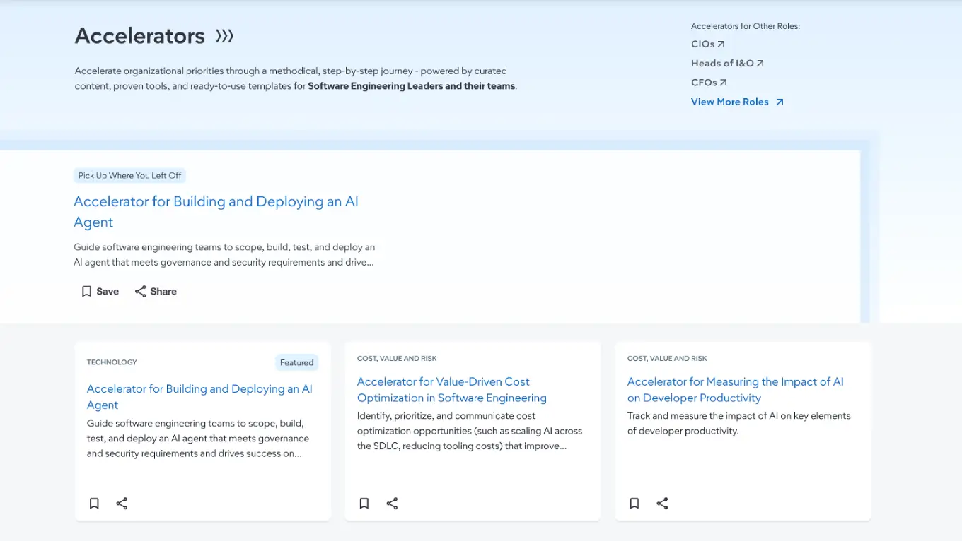Image resolution: width=962 pixels, height=541 pixels.
Task: Open Accelerator for Value-Driven Cost Optimization link
Action: coord(452,390)
